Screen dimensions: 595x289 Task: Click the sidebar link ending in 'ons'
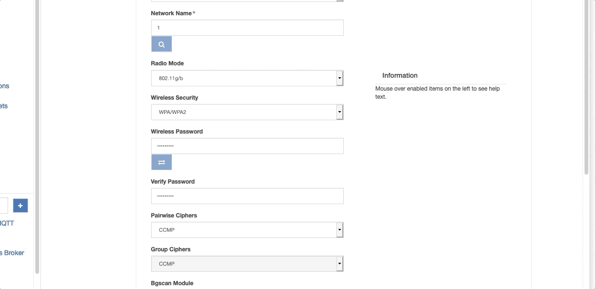tap(4, 86)
